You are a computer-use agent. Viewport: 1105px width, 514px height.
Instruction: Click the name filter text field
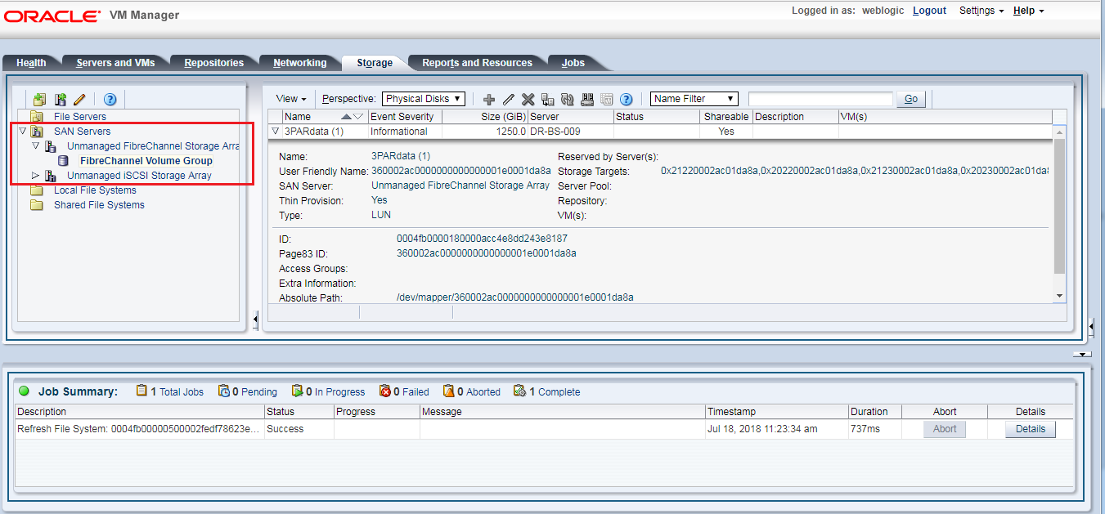coord(820,99)
